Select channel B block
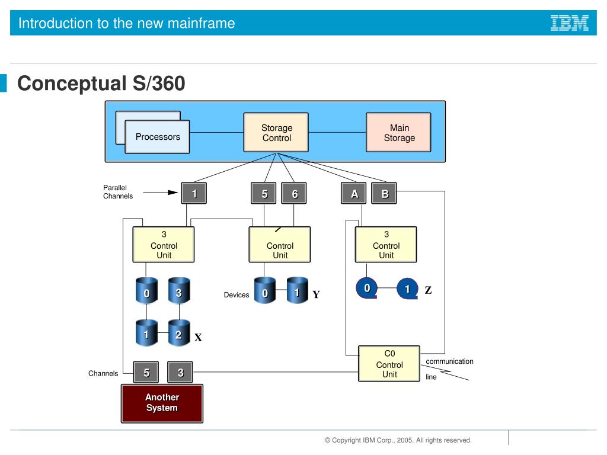 (384, 193)
